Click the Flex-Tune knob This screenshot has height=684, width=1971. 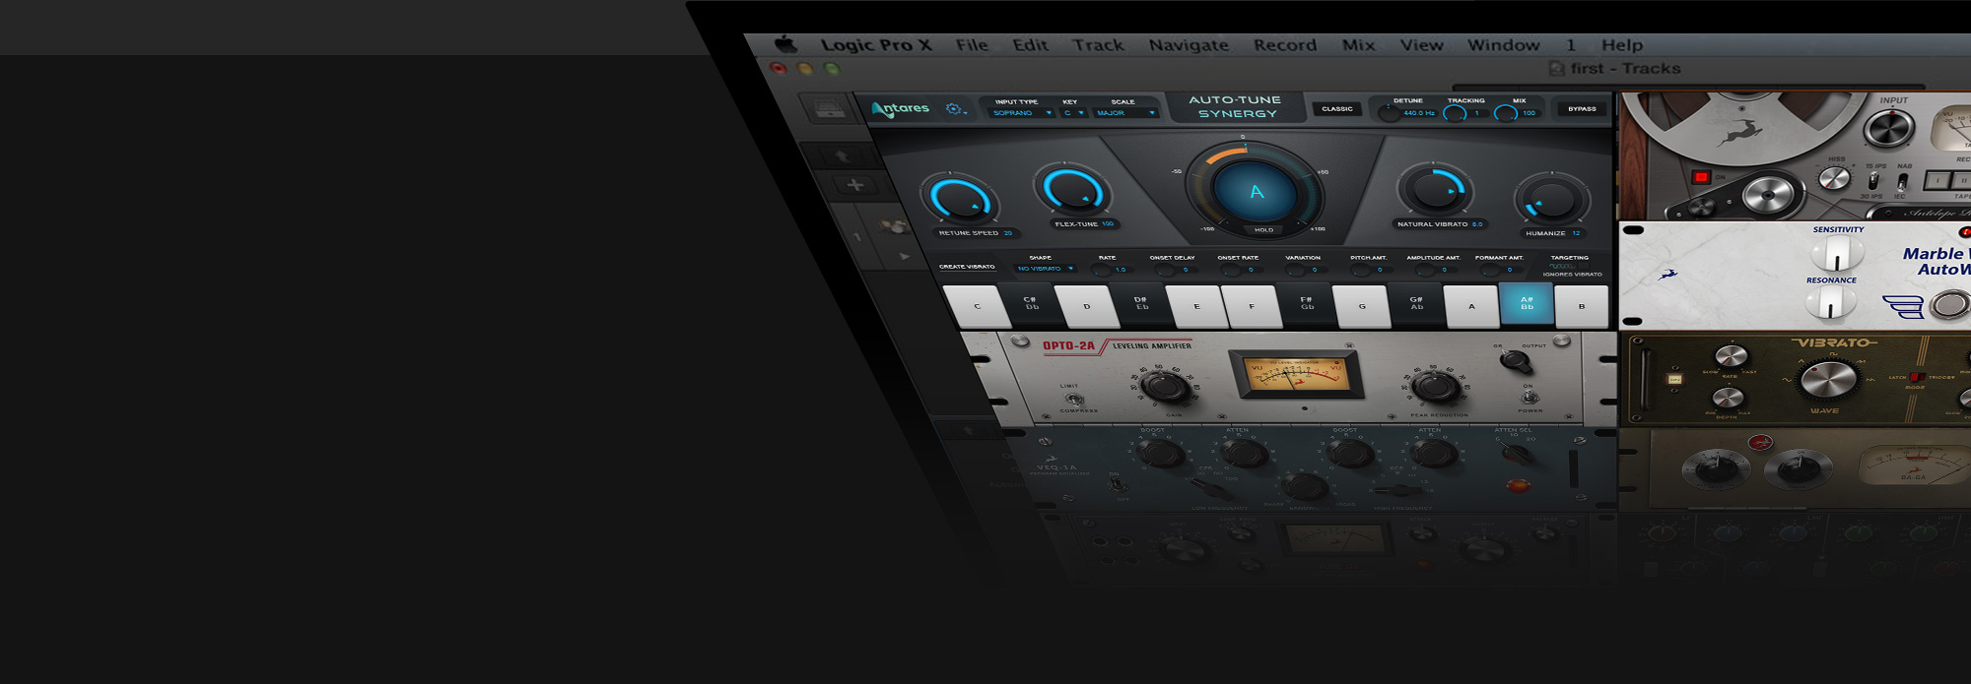[1072, 189]
